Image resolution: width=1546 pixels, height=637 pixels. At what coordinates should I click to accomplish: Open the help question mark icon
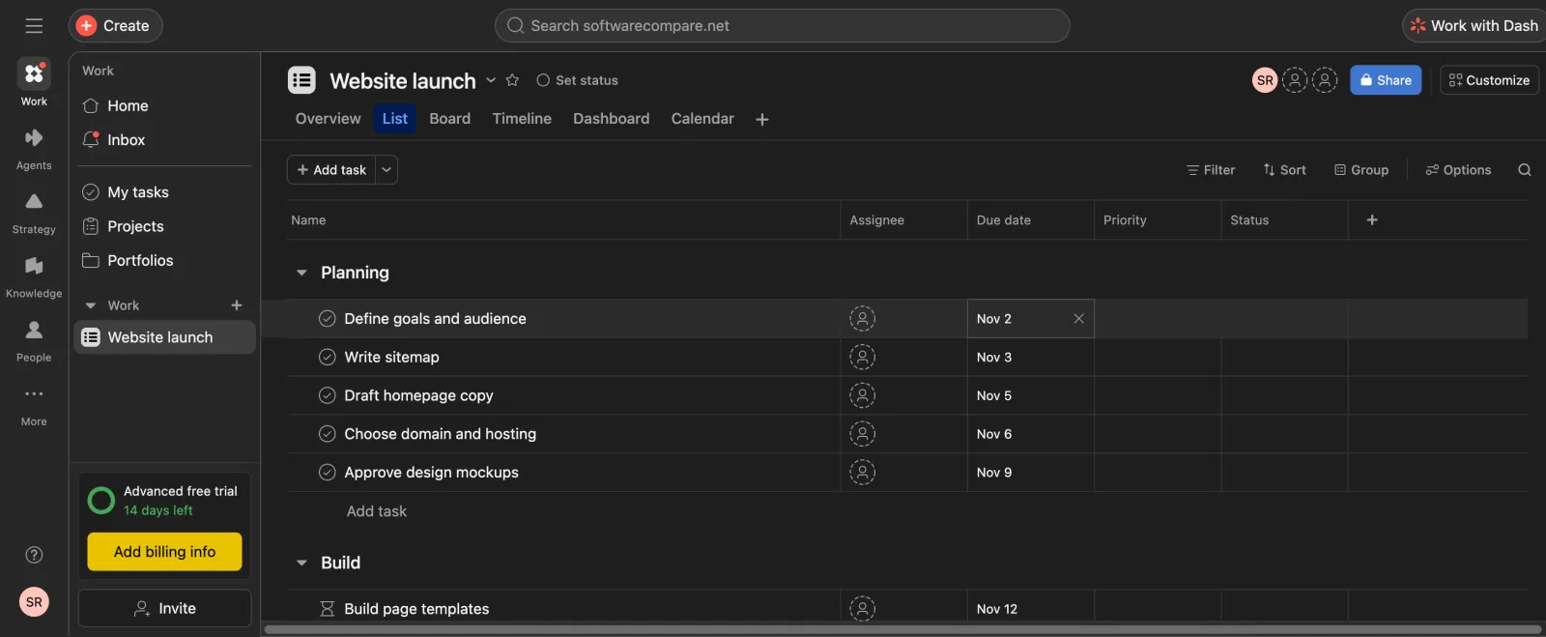pyautogui.click(x=34, y=555)
